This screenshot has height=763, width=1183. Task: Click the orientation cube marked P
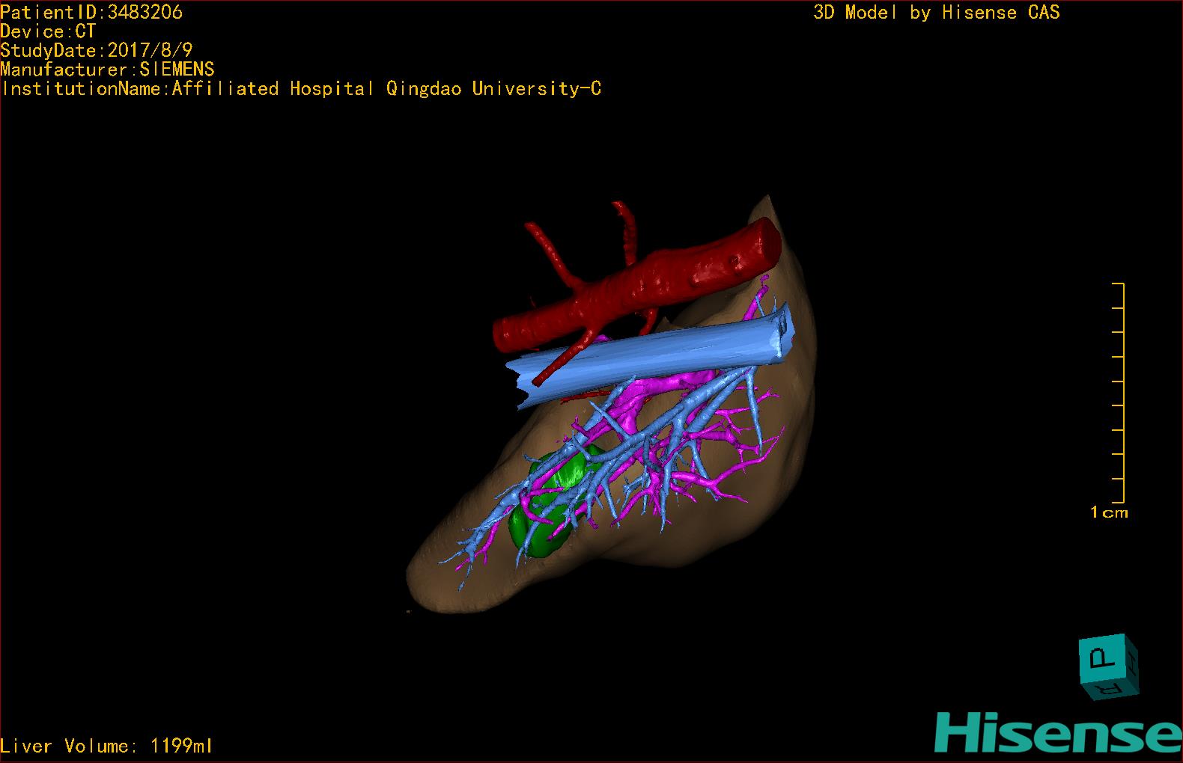point(1108,667)
